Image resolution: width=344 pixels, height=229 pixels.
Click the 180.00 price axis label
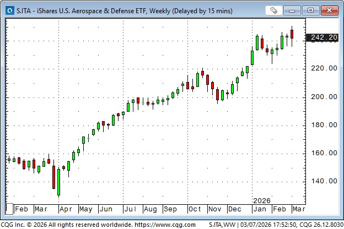click(x=324, y=125)
